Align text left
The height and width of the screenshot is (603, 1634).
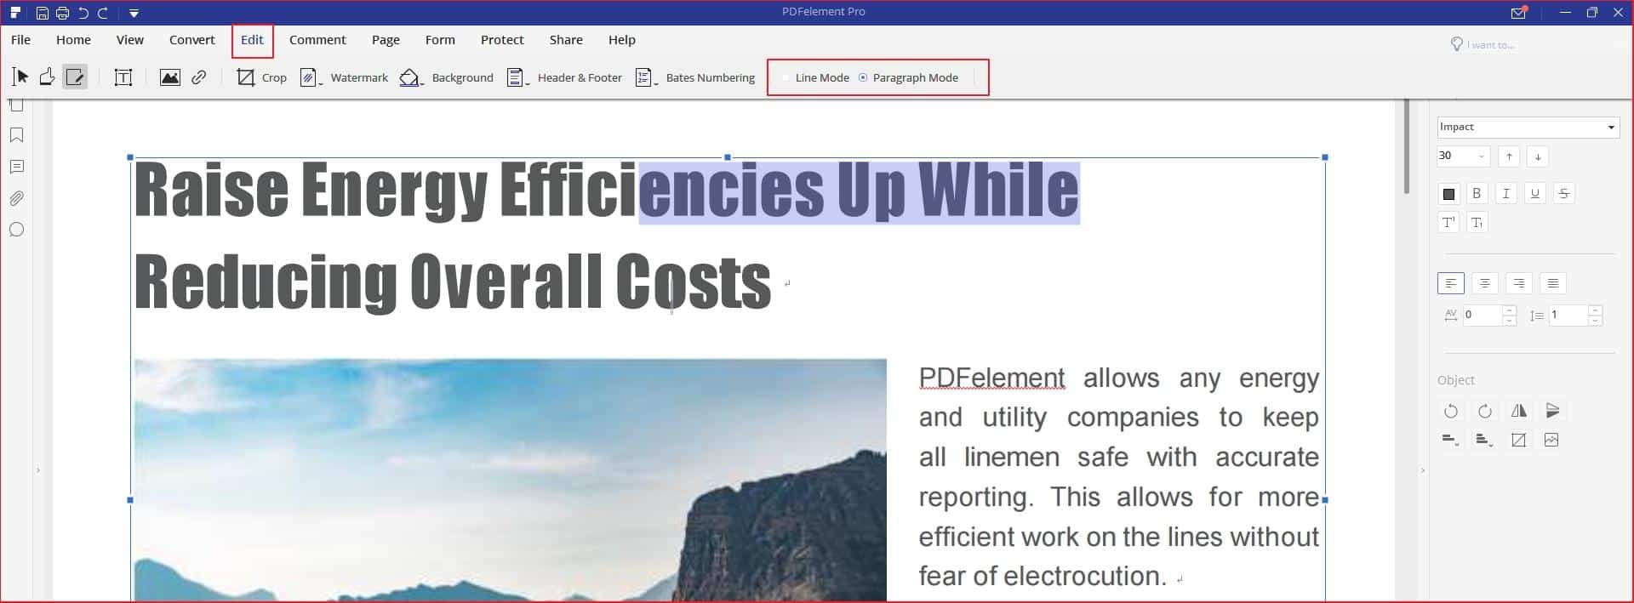click(1451, 283)
